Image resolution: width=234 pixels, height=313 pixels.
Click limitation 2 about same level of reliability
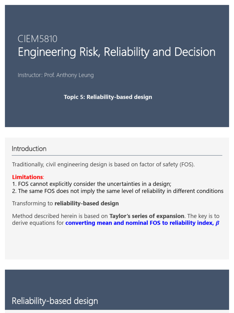(118, 191)
